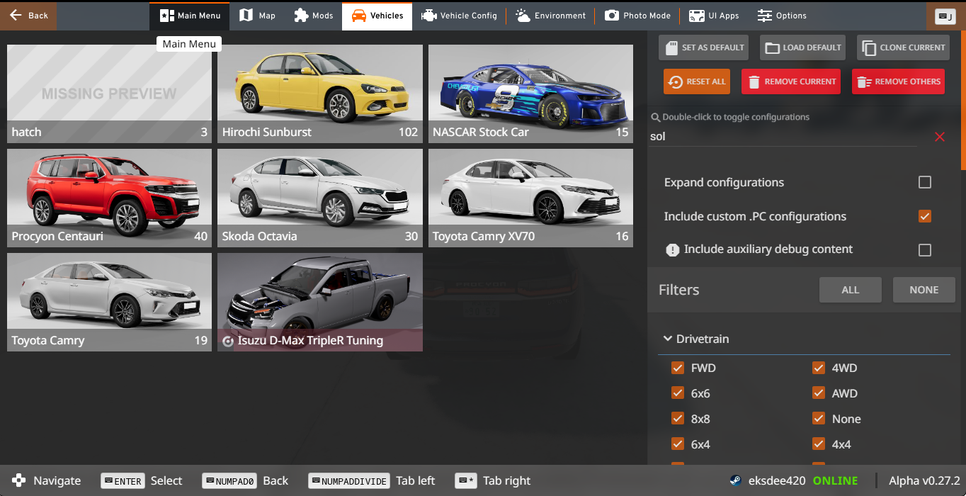
Task: Switch to the Map tab
Action: (x=257, y=15)
